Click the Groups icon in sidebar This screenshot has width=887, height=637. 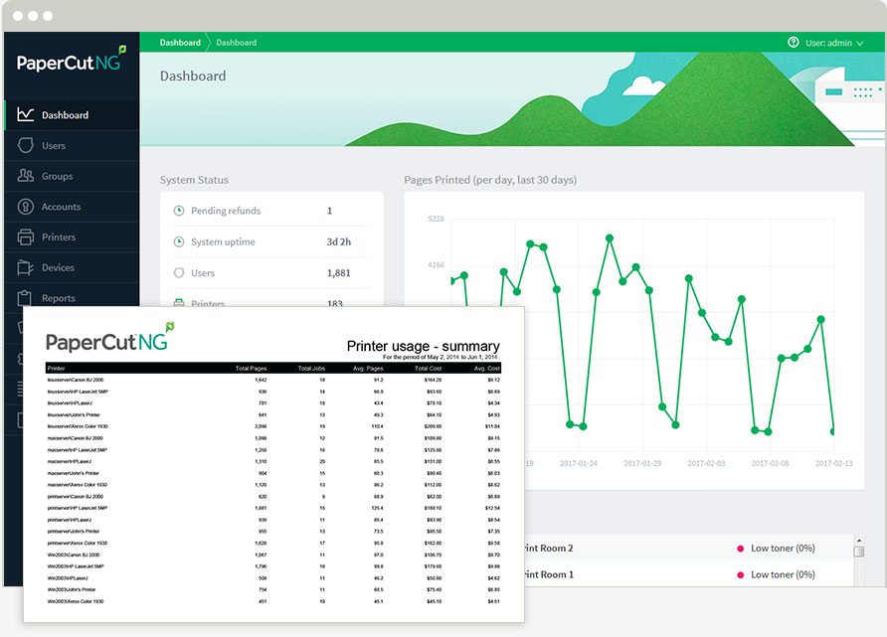(26, 176)
